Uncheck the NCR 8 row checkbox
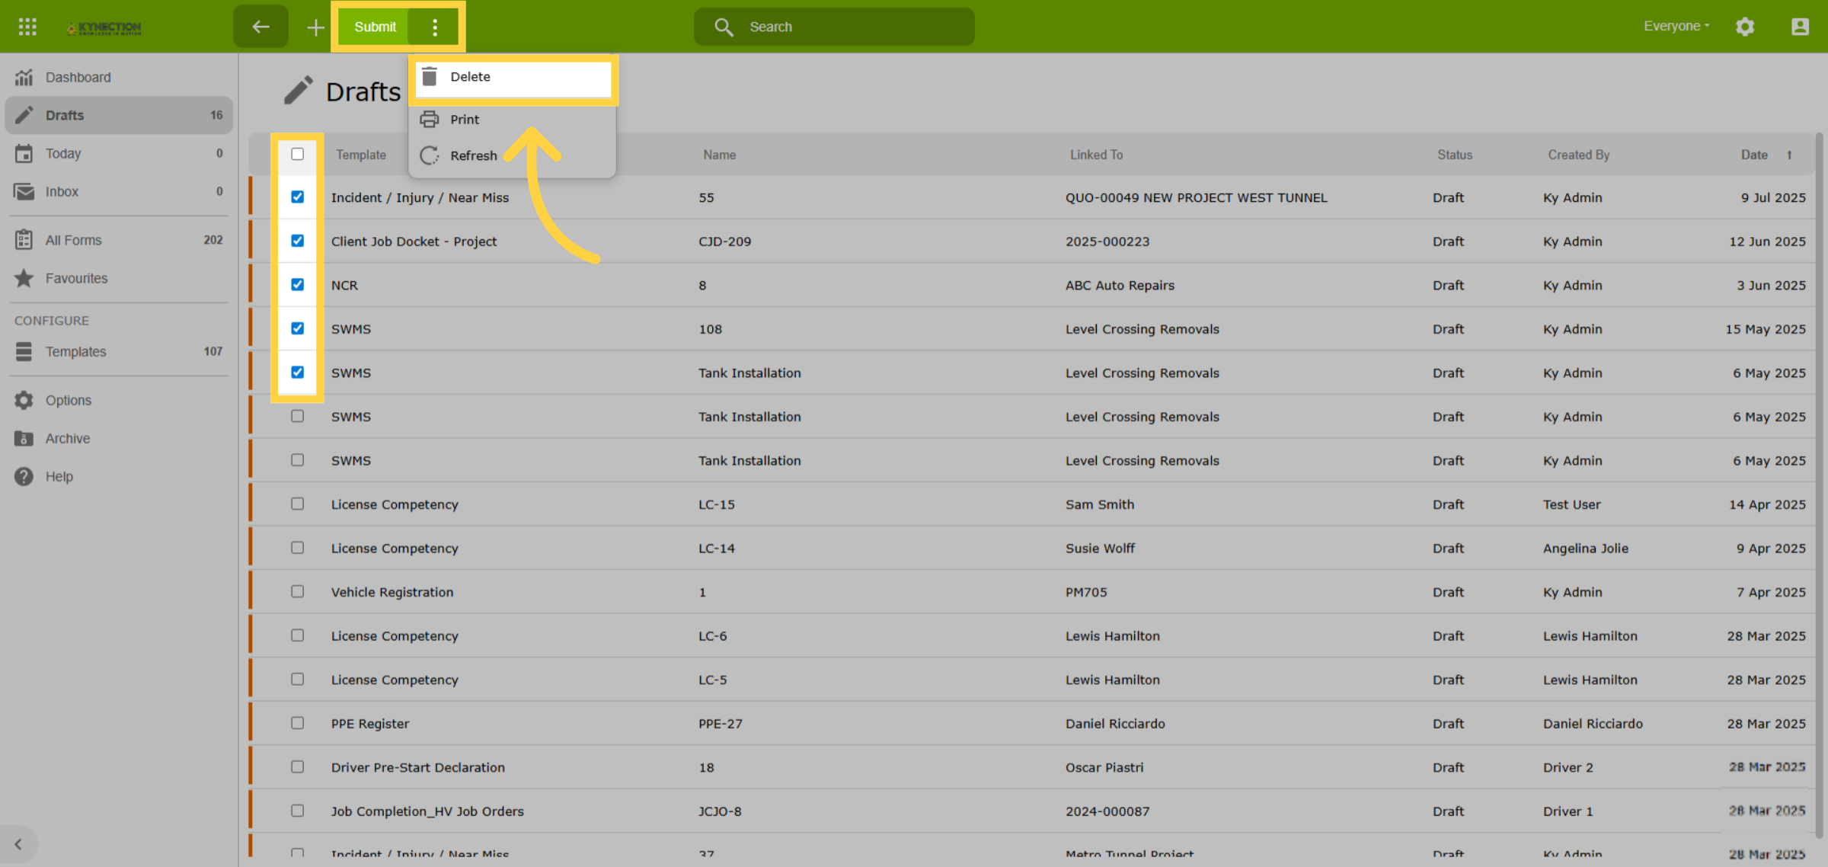The width and height of the screenshot is (1828, 867). click(298, 285)
